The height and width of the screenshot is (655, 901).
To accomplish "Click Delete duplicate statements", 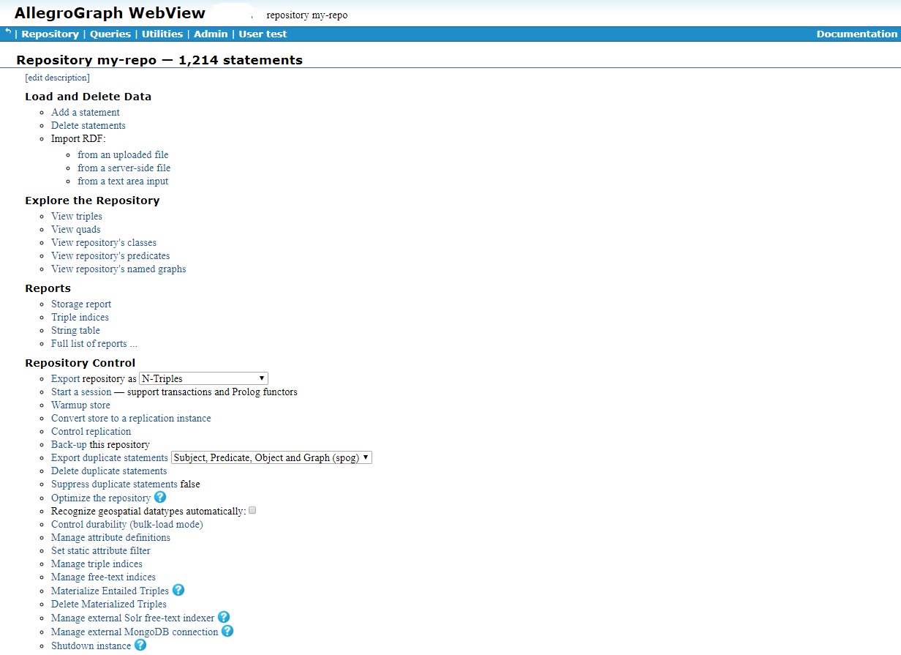I will point(109,471).
